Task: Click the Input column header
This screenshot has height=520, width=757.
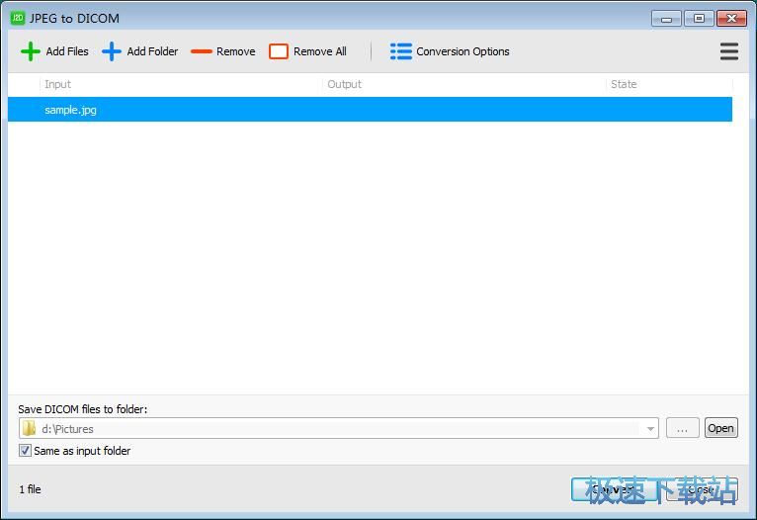Action: point(181,84)
